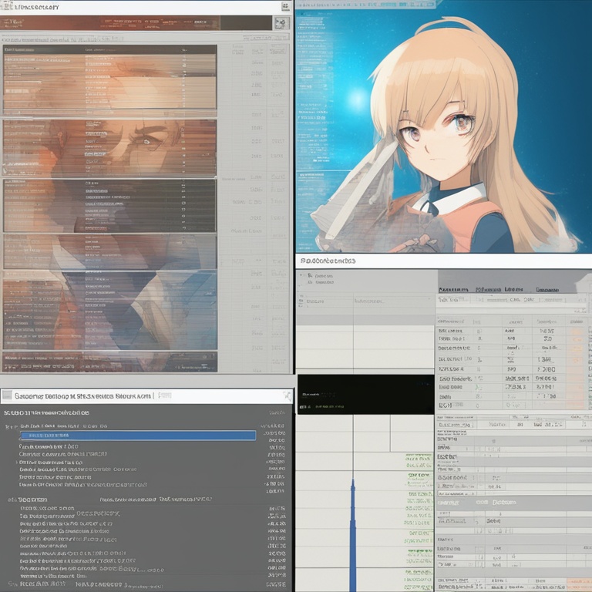The height and width of the screenshot is (592, 592).
Task: Close the lower-left panel with its X icon
Action: 288,395
